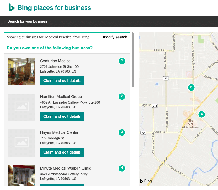Open Hamilton Medical Group placeholder image

22,107
